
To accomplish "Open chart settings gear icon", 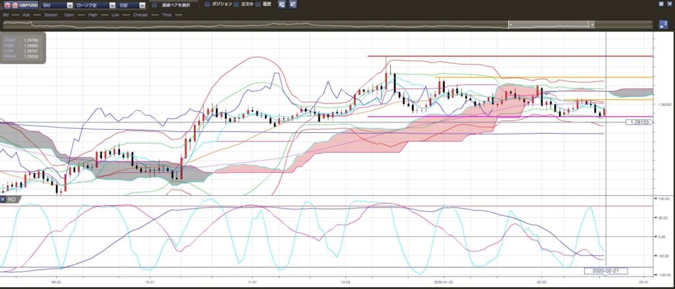I will click(661, 4).
